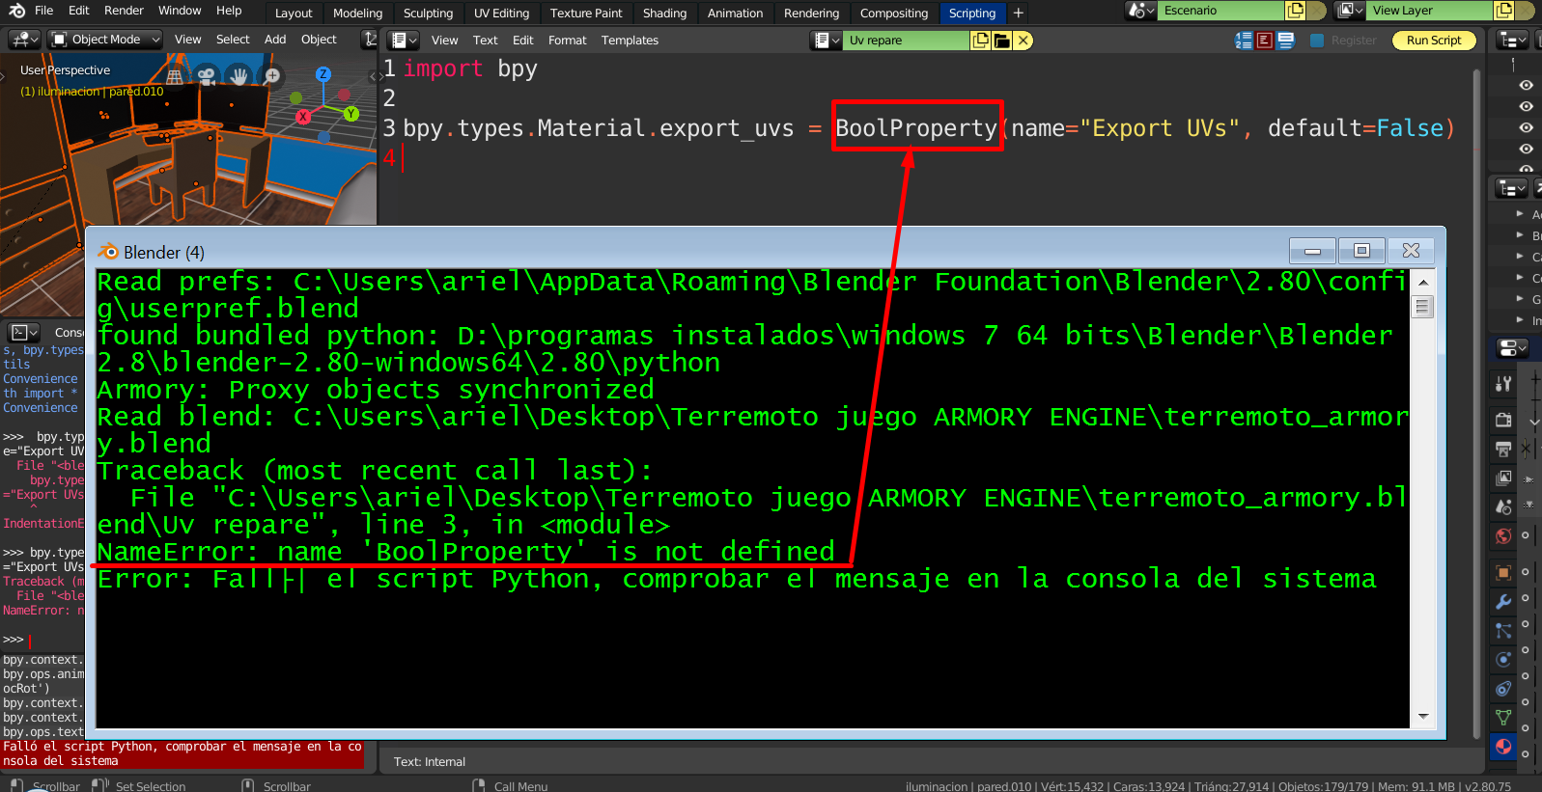Toggle visibility eye of the fourth outliner row

pos(1527,149)
